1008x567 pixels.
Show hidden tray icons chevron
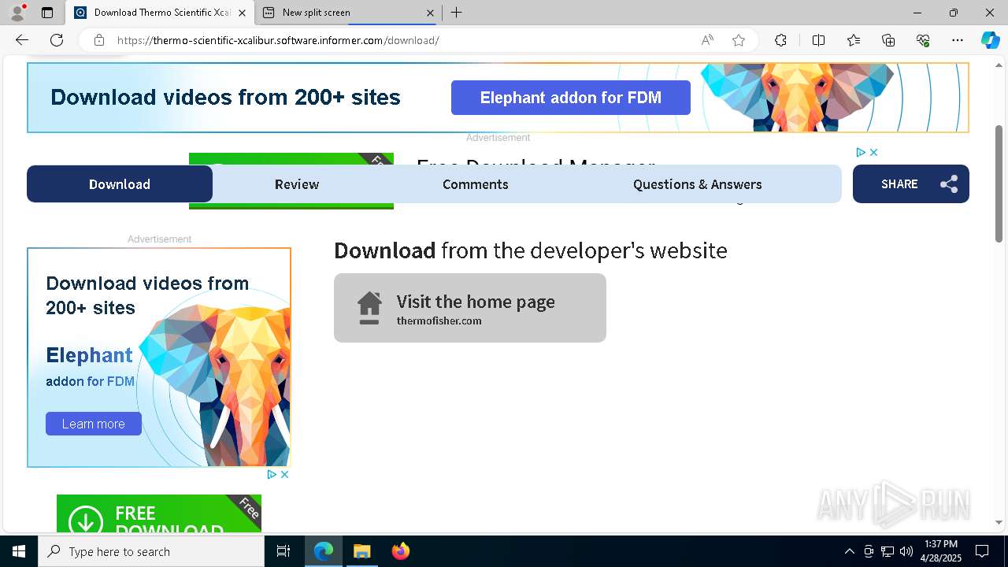point(849,551)
